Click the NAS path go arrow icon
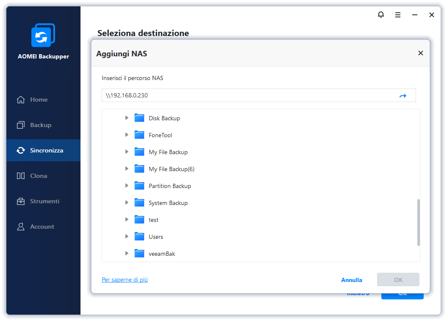447x321 pixels. pos(403,96)
